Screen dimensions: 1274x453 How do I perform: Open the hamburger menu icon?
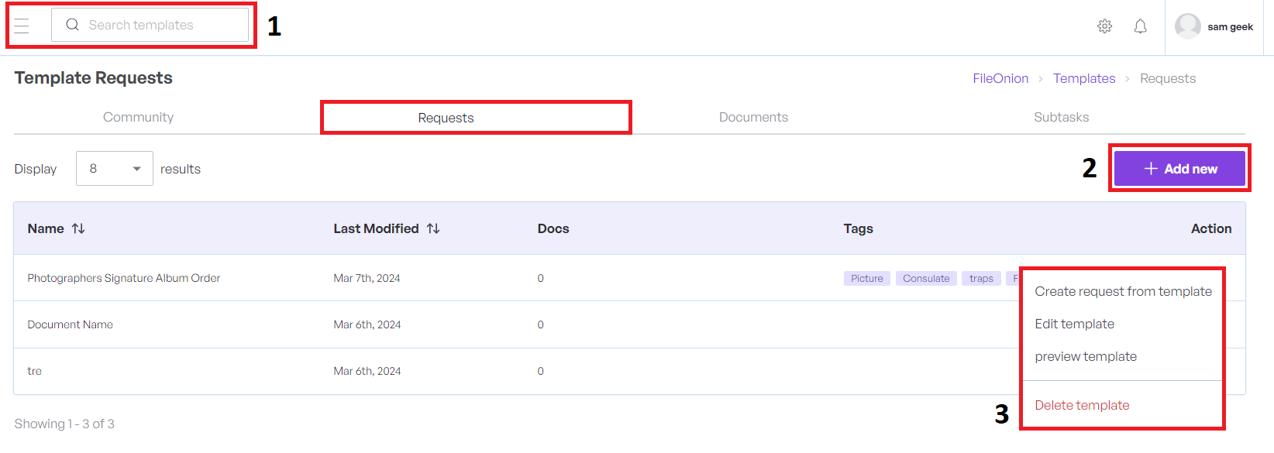click(x=22, y=26)
